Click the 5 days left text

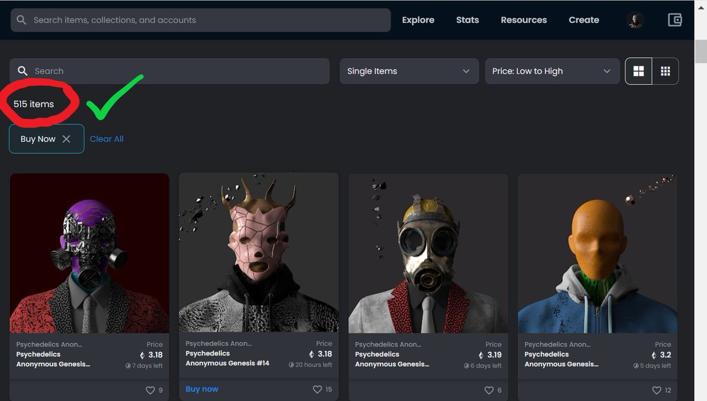pos(655,366)
